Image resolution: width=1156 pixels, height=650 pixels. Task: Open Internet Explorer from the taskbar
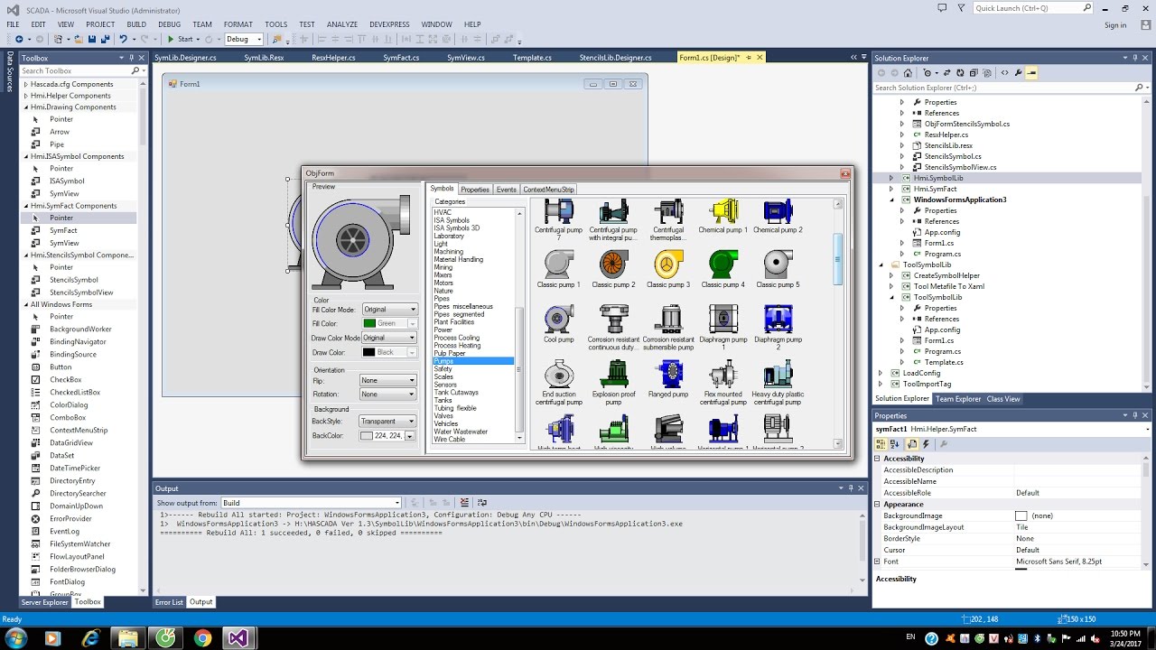[90, 638]
